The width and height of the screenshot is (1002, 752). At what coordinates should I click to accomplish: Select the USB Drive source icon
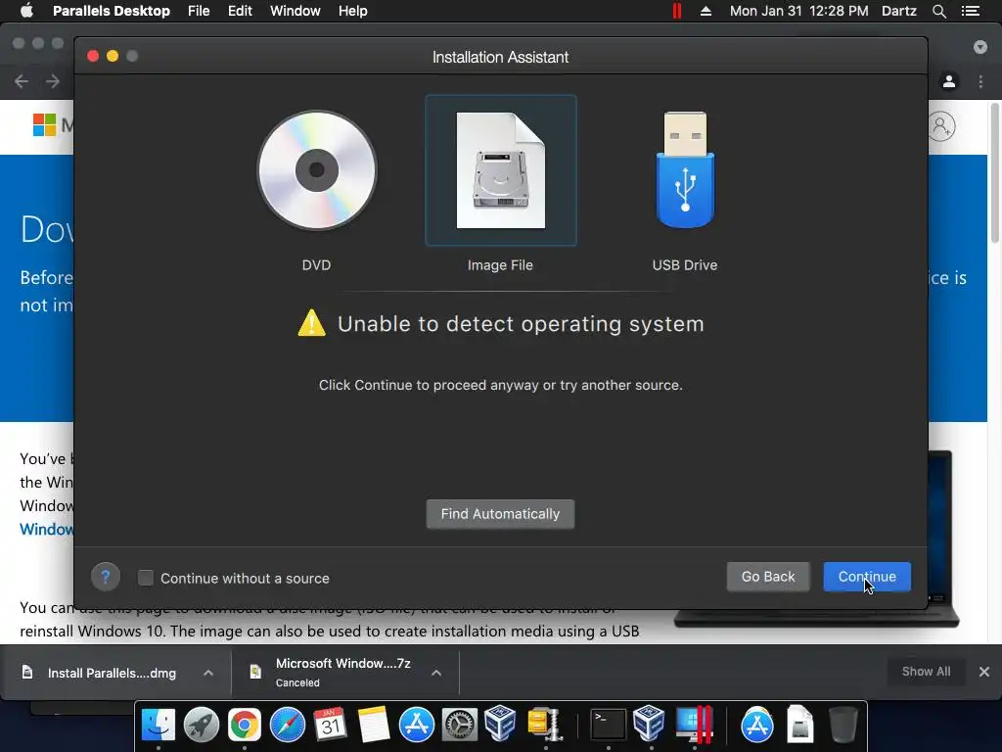click(685, 170)
